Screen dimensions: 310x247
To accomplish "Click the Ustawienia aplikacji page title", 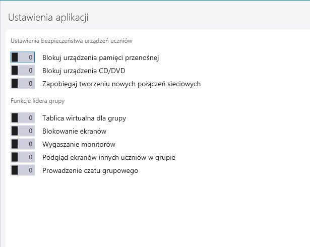I will 48,18.
